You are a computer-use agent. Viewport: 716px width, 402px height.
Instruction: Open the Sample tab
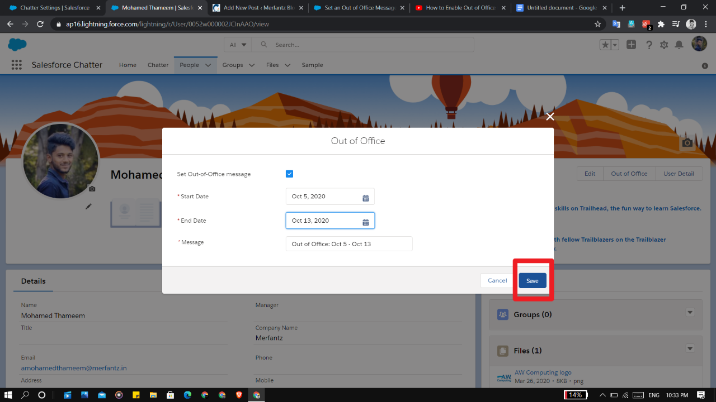[312, 65]
